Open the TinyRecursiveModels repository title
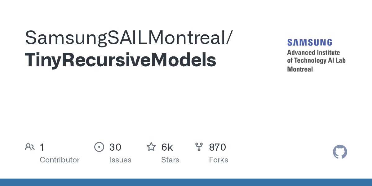This screenshot has width=372, height=186. [x=120, y=60]
